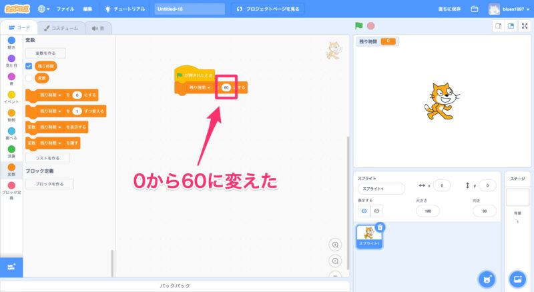Open the language globe dropdown

point(44,9)
